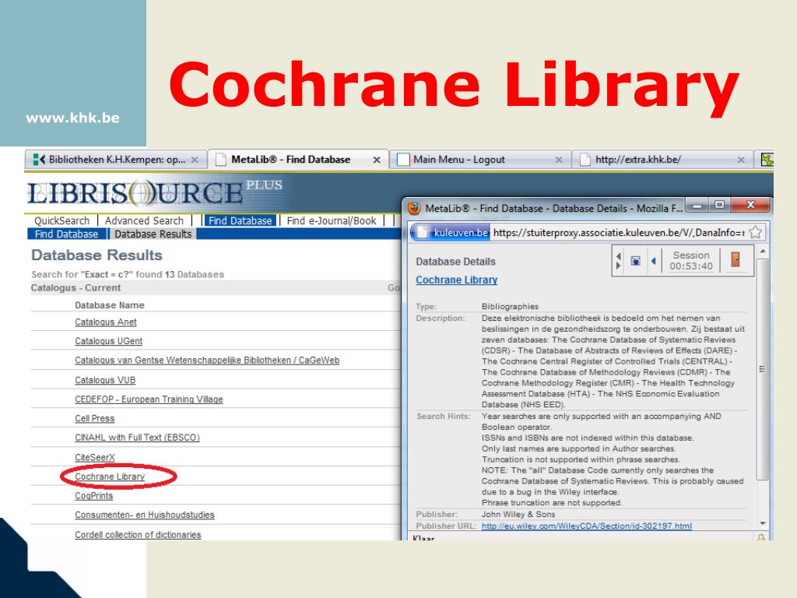The width and height of the screenshot is (797, 598).
Task: Click the Database Name column header
Action: [x=110, y=305]
